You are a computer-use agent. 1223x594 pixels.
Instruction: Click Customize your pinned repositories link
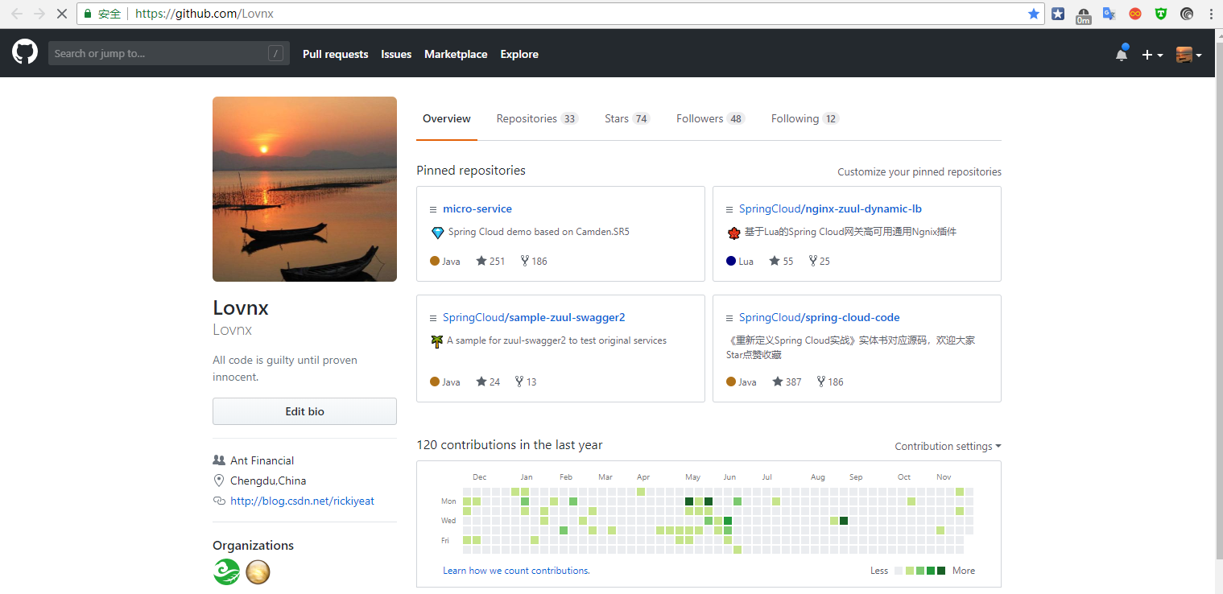point(919,171)
